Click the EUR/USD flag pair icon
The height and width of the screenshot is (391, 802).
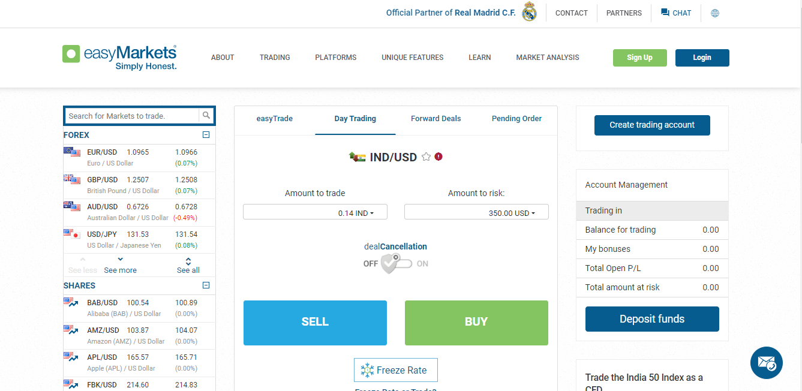73,152
